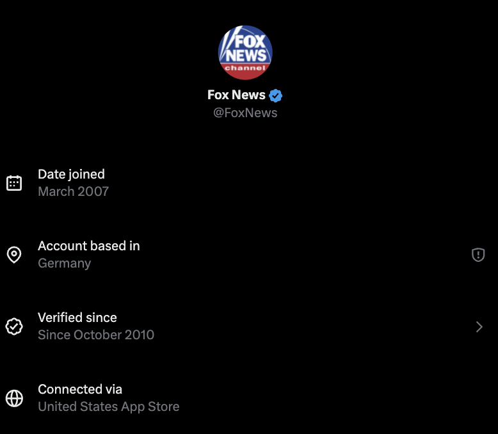This screenshot has height=434, width=498.
Task: Expand Verified since details with chevron
Action: point(479,326)
